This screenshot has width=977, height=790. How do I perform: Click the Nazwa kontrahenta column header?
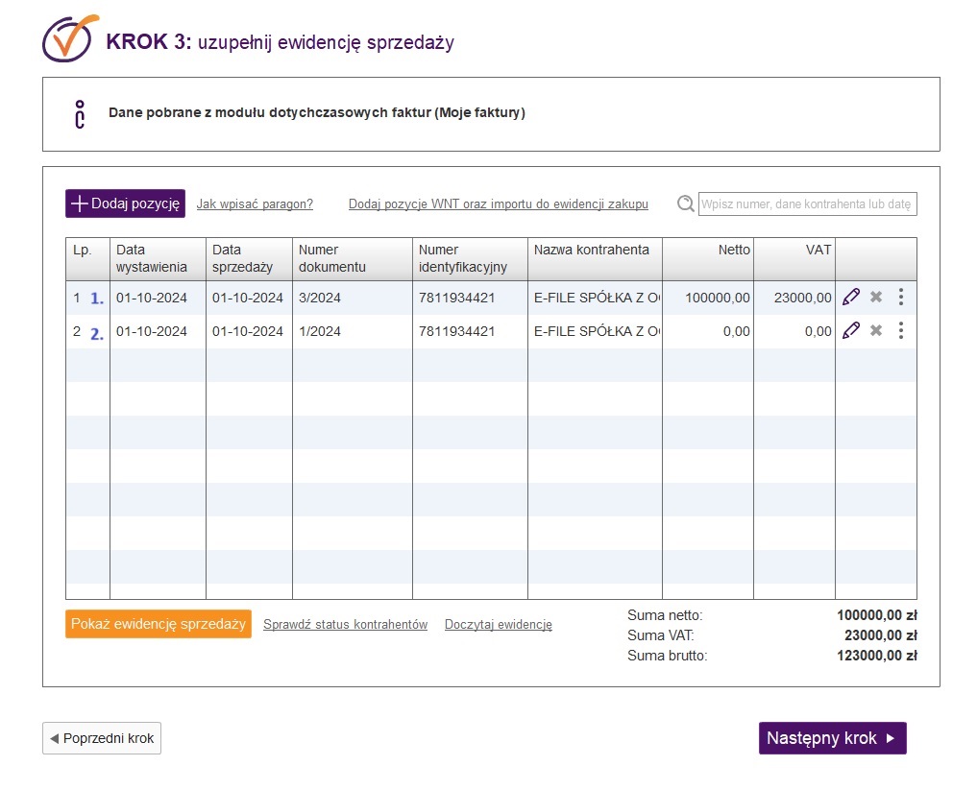pos(595,259)
